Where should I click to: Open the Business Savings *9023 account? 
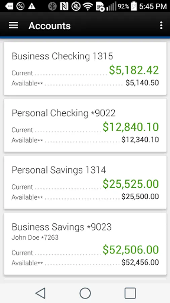point(85,243)
